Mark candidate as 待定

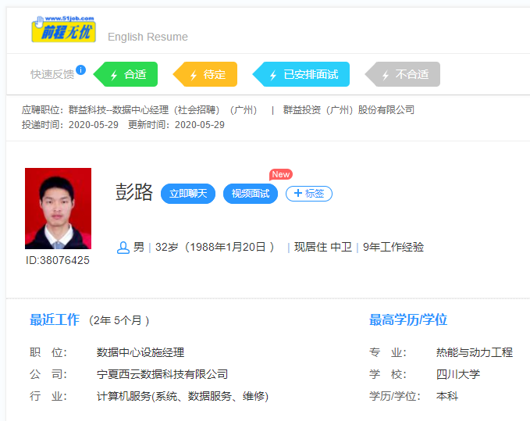pyautogui.click(x=205, y=74)
